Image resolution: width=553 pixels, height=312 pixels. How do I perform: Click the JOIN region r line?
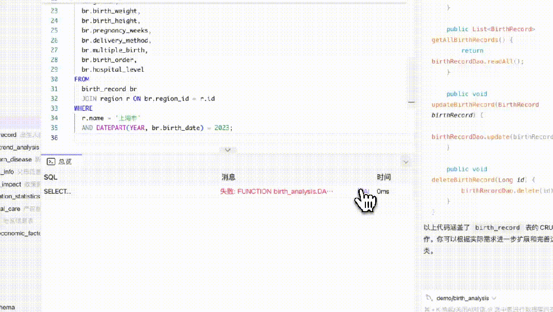pyautogui.click(x=148, y=99)
